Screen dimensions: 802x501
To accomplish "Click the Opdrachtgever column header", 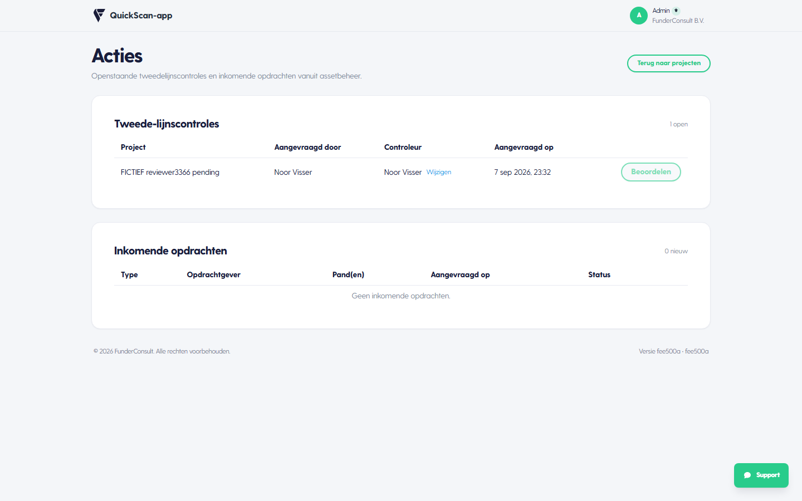I will click(x=214, y=275).
